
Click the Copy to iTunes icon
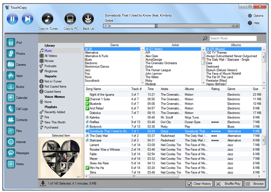point(48,19)
